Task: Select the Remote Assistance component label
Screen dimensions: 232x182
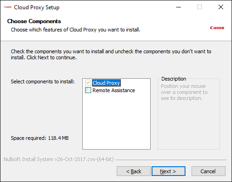Action: tap(114, 90)
